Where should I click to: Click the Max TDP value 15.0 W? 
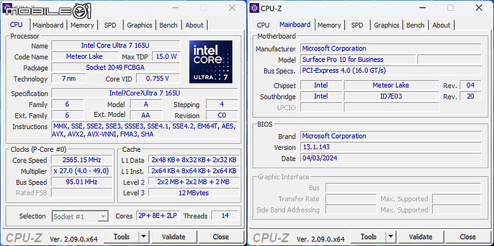167,57
